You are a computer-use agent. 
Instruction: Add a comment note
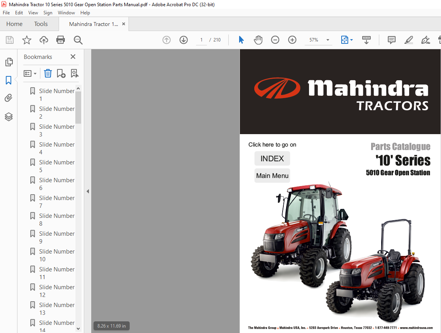tap(391, 40)
